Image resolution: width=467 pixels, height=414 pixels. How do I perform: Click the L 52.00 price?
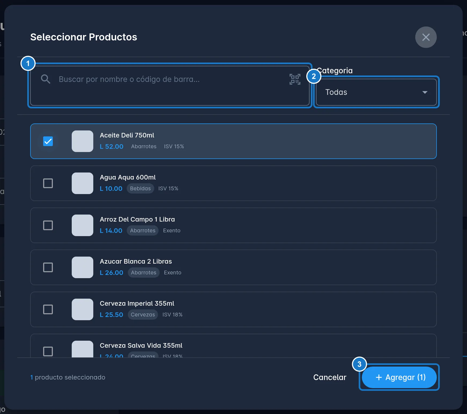coord(112,146)
